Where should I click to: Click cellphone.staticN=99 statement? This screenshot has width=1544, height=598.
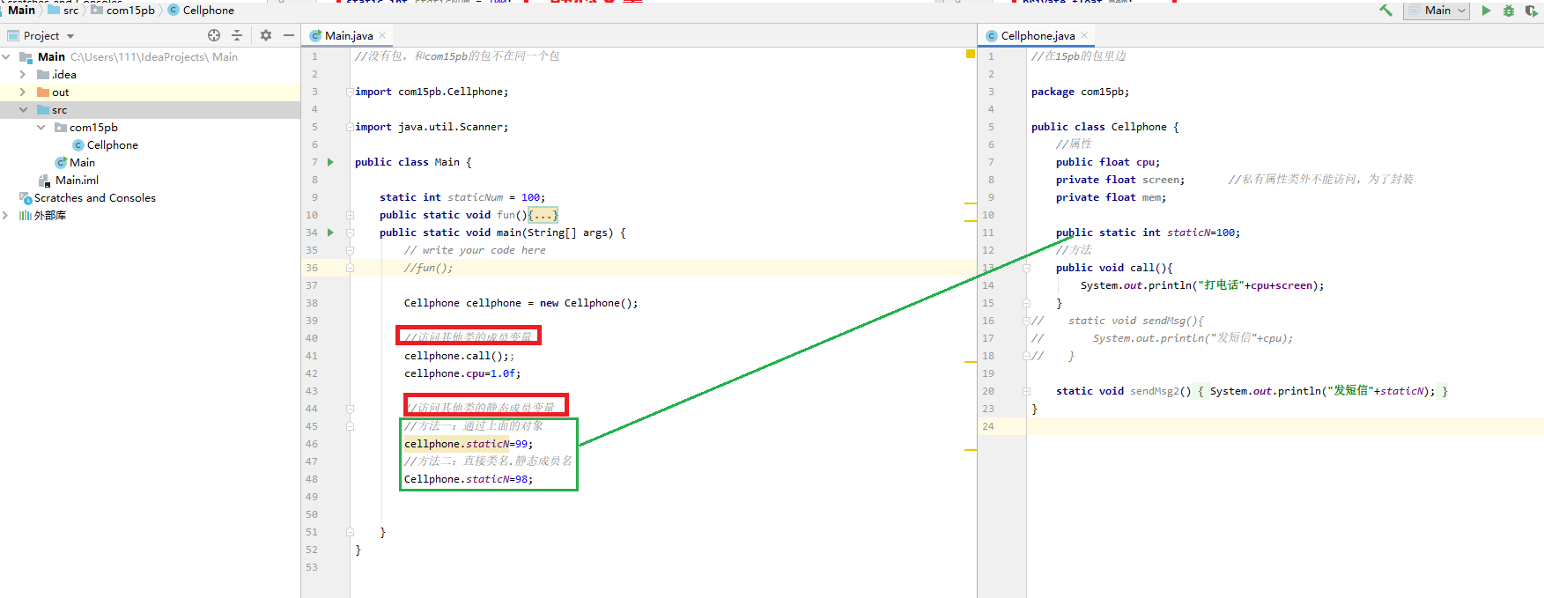pyautogui.click(x=469, y=444)
